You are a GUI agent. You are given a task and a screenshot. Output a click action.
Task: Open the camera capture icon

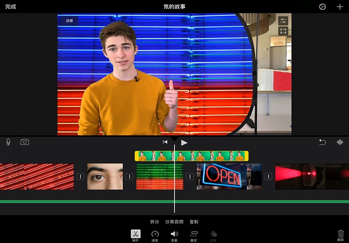click(25, 142)
